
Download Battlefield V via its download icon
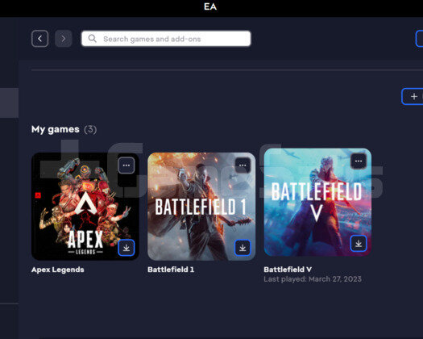tap(359, 244)
